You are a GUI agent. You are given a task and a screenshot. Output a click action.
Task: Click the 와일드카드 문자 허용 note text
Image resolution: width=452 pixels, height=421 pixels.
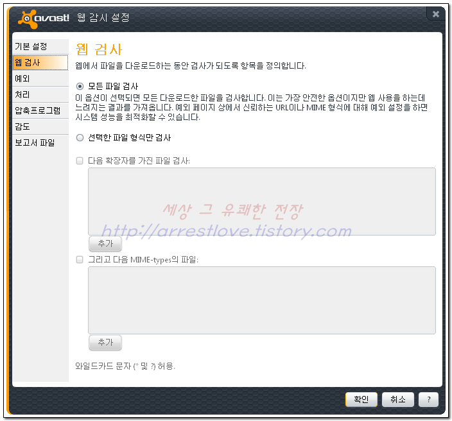pos(125,366)
